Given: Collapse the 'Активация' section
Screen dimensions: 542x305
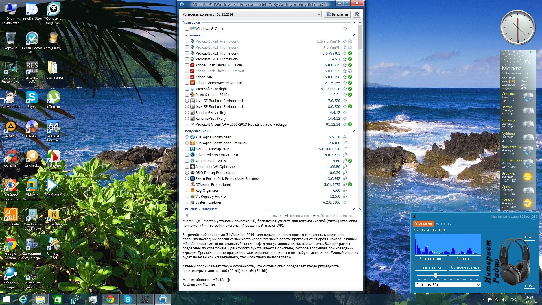Looking at the screenshot, I should [354, 23].
